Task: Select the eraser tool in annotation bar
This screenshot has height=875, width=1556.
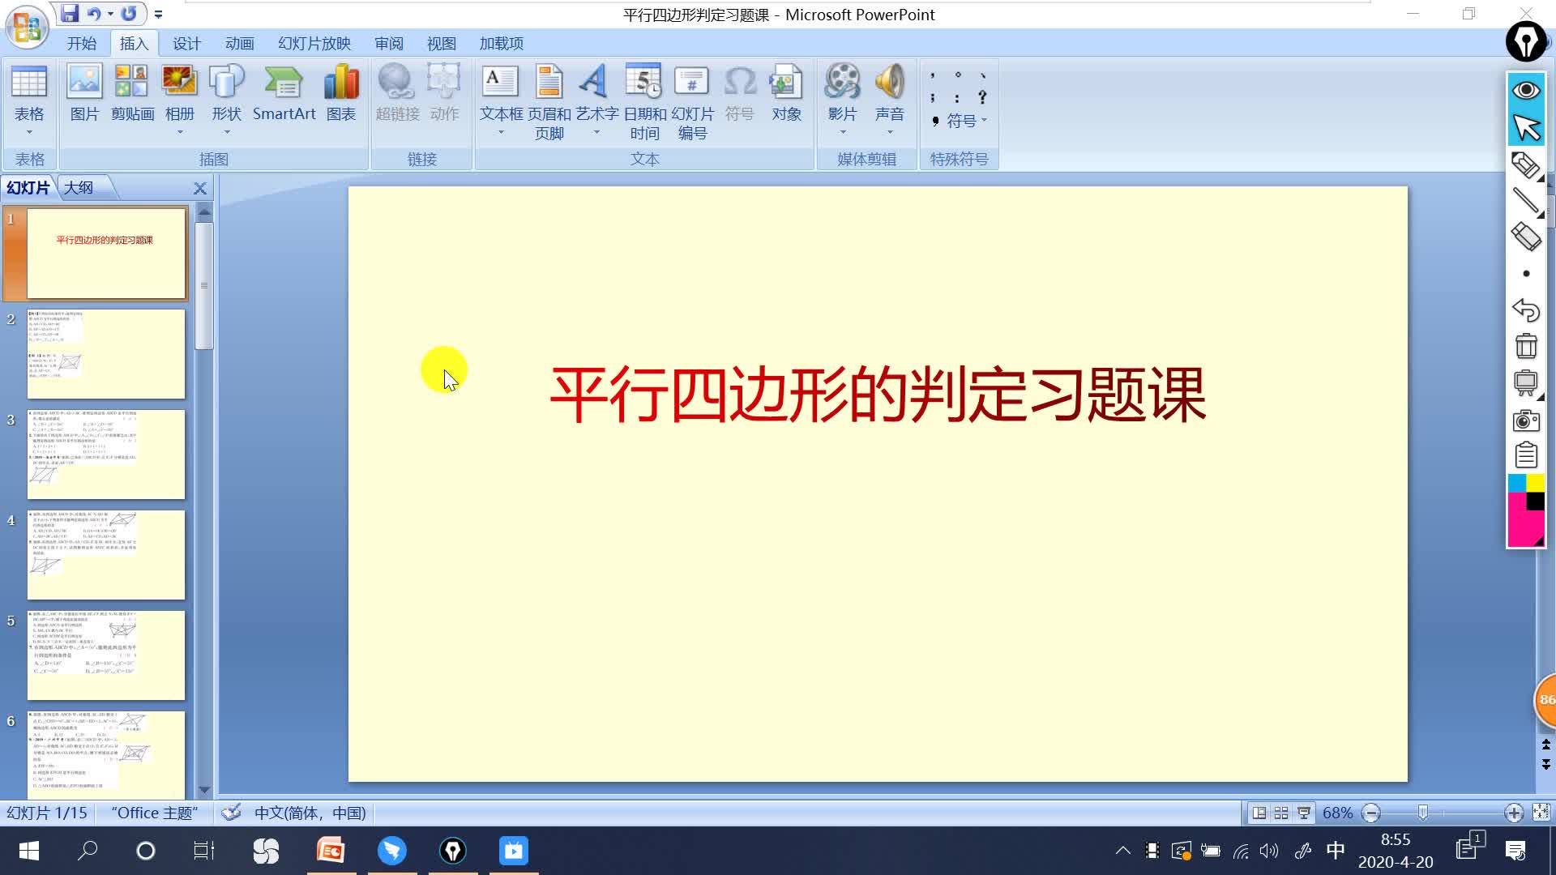Action: coord(1526,237)
